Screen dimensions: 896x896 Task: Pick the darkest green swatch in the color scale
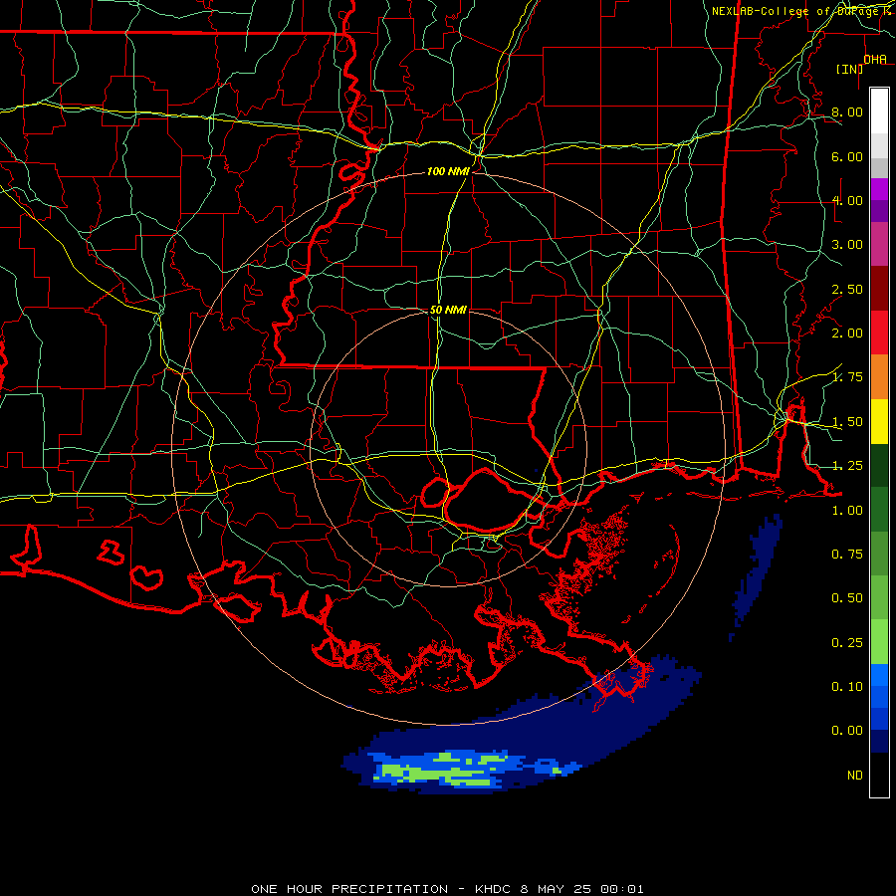click(879, 466)
